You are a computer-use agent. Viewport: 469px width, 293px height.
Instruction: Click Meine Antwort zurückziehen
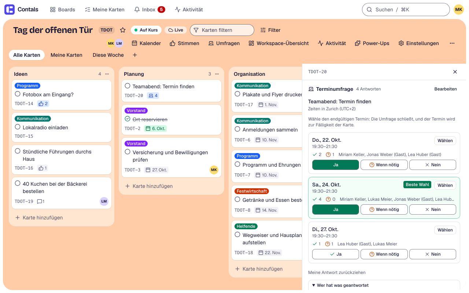tap(337, 272)
